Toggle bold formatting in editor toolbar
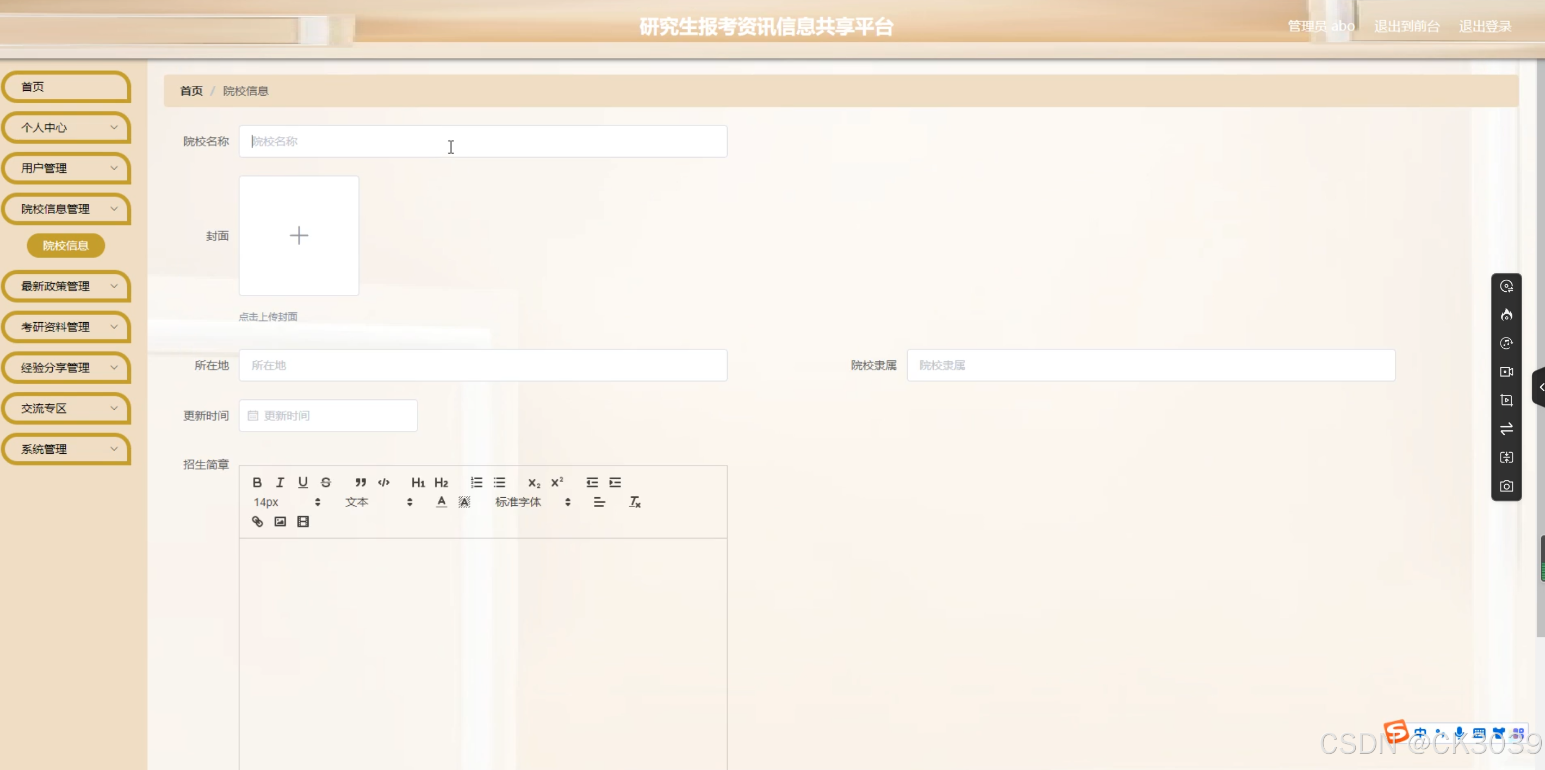1545x770 pixels. pyautogui.click(x=257, y=483)
